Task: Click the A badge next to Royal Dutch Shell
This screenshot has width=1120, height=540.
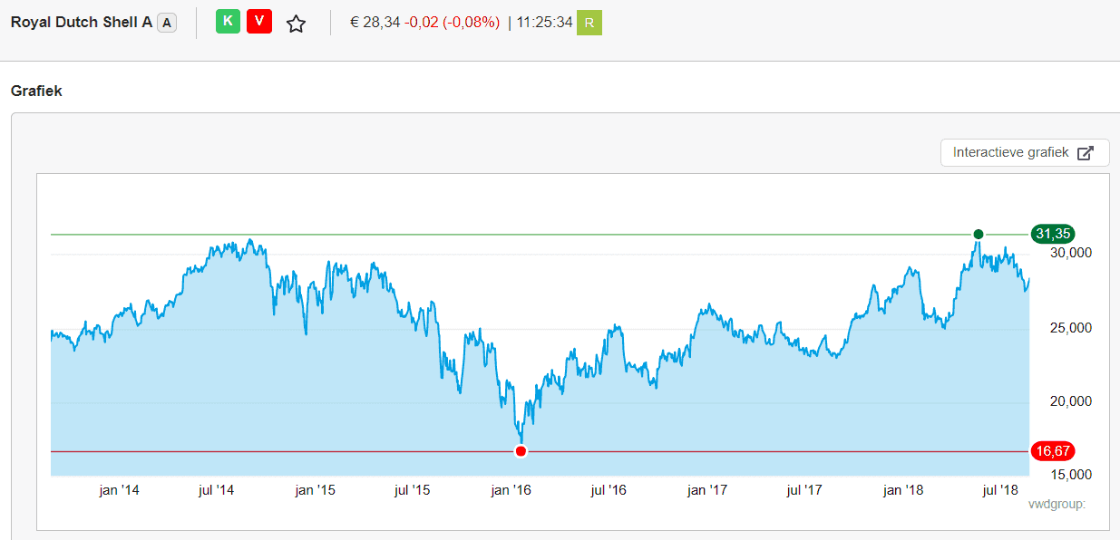Action: point(167,21)
